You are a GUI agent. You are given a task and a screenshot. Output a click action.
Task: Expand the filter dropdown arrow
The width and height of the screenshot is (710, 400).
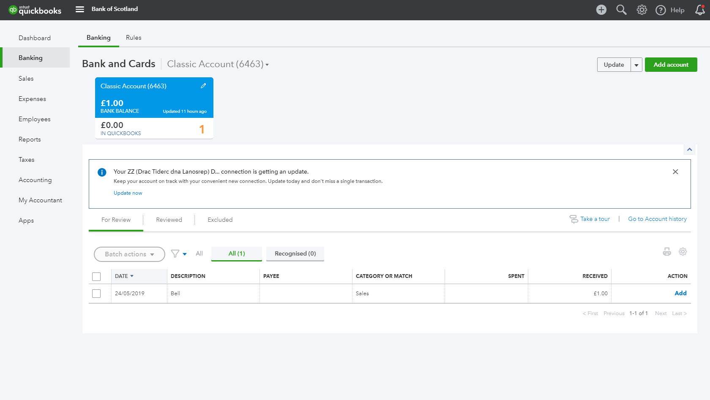pyautogui.click(x=185, y=254)
